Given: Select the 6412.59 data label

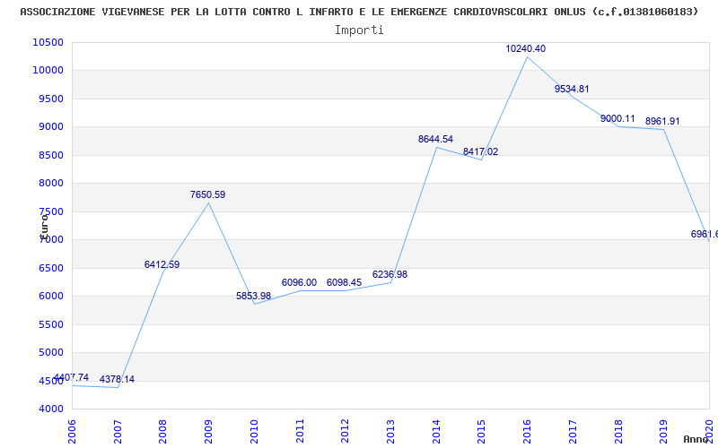Looking at the screenshot, I should 162,264.
